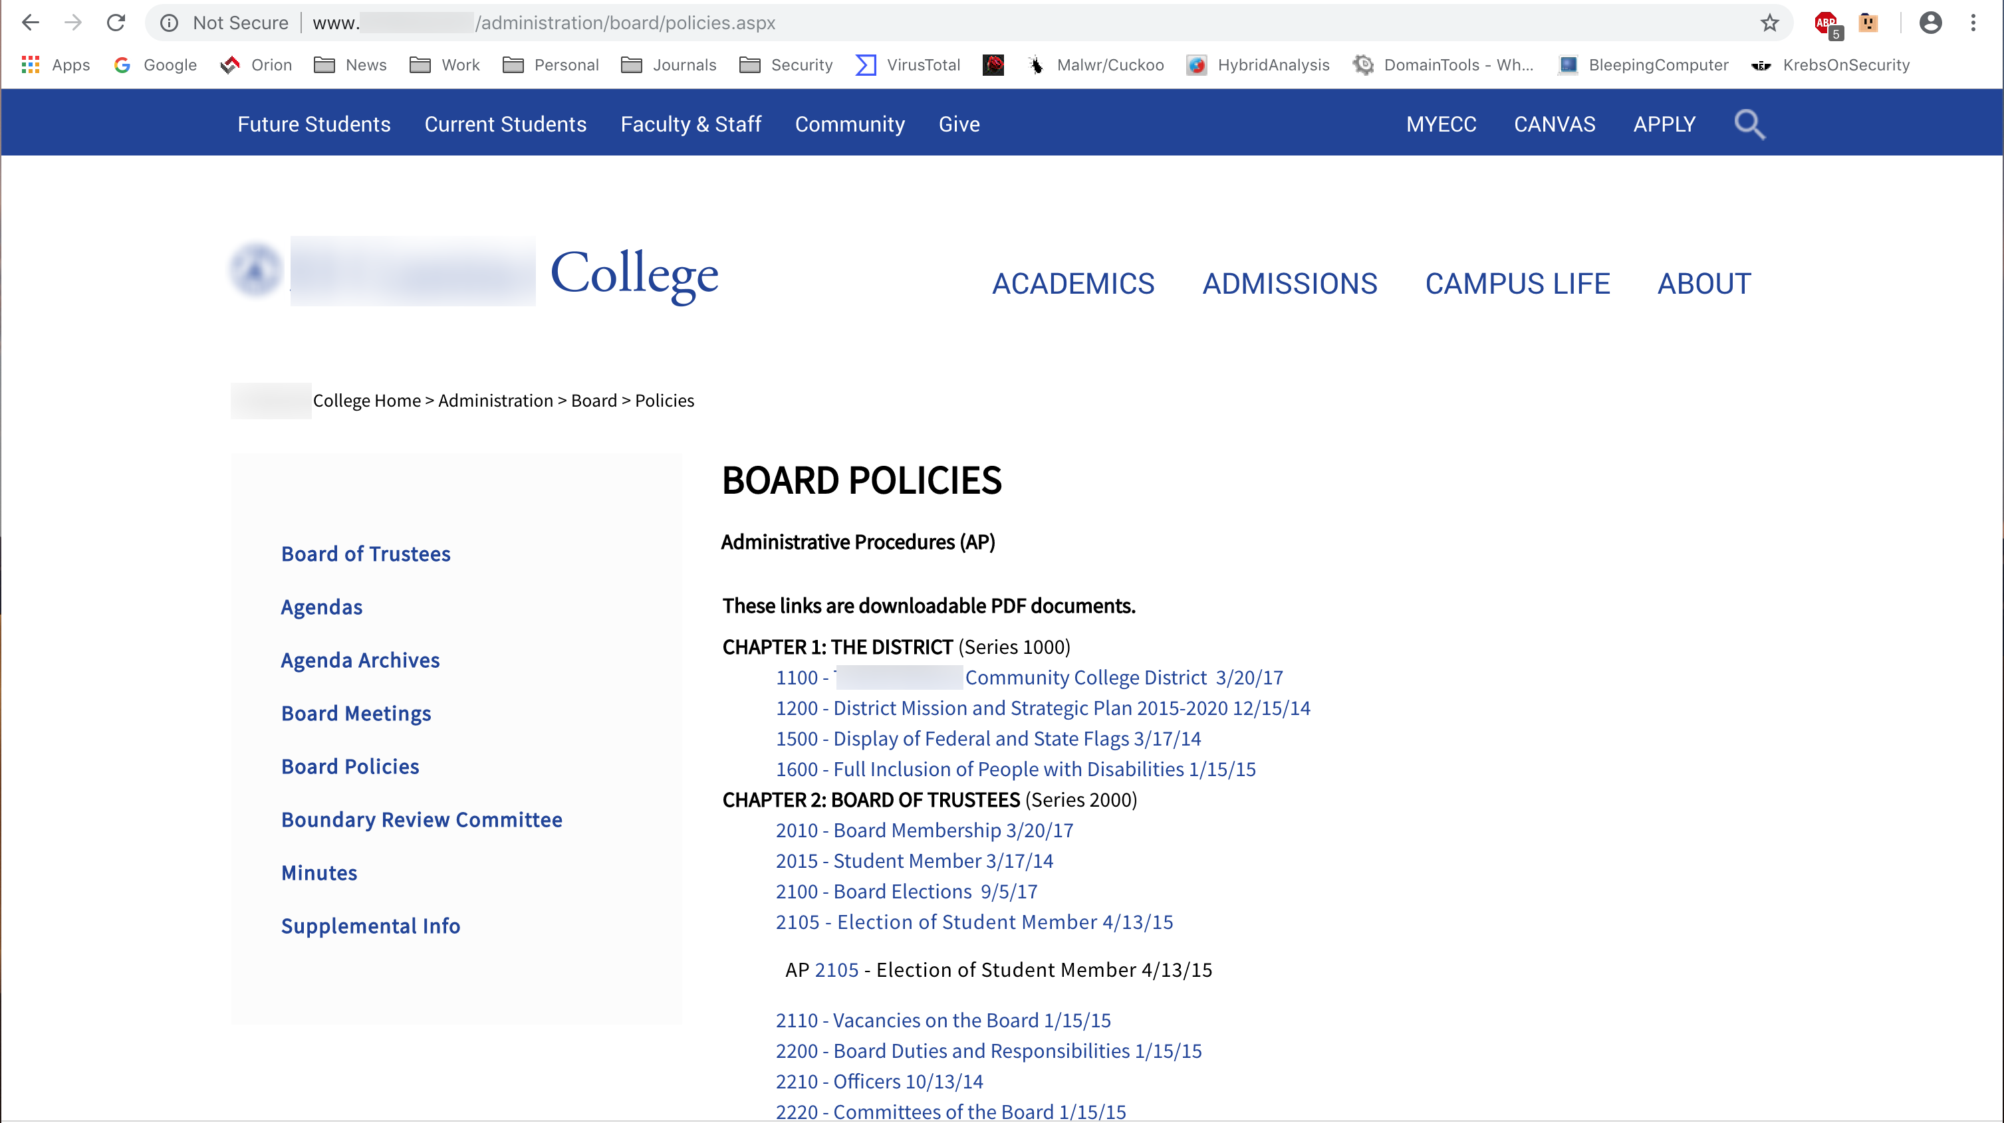
Task: Open the VirusTotal bookmark
Action: [x=908, y=64]
